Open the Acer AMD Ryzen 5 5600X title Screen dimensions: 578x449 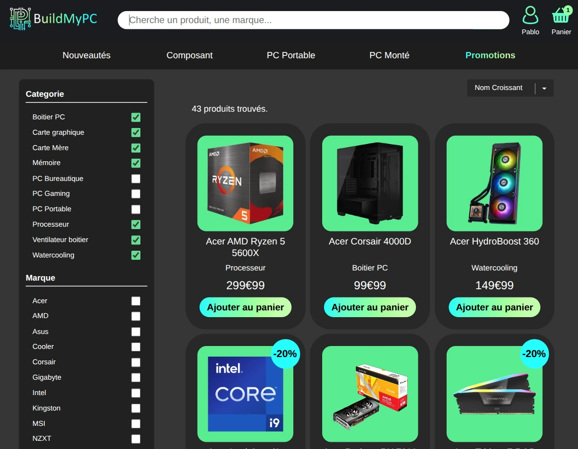245,247
